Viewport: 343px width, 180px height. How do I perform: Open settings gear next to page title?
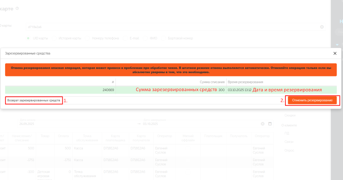pyautogui.click(x=17, y=9)
